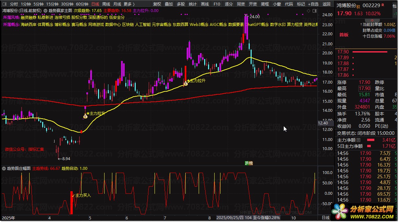Expand the 趋势跟庄幅图 sub-chart dropdown
Screen dimensions: 399x222
point(4,169)
